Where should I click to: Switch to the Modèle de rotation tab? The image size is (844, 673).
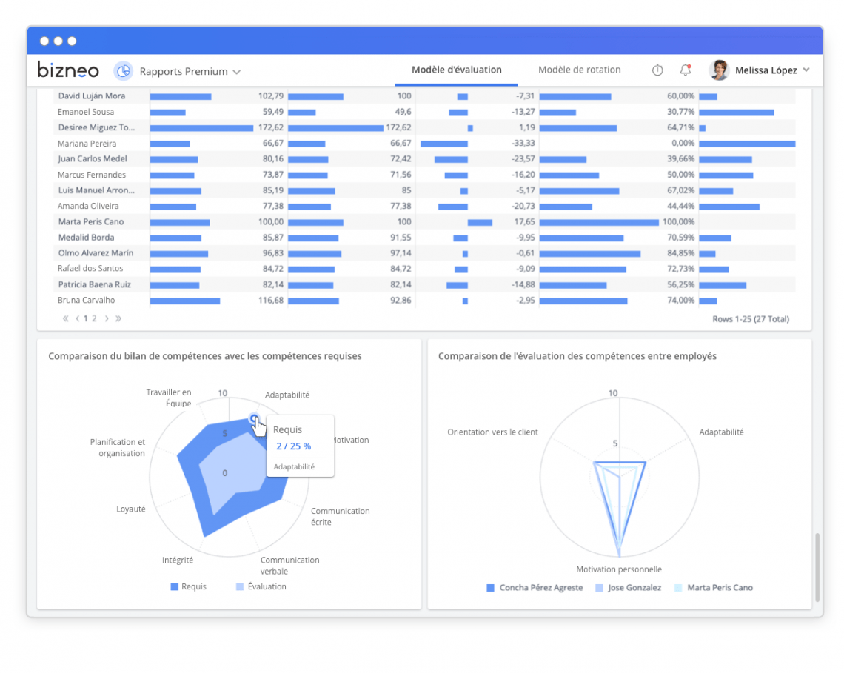580,70
